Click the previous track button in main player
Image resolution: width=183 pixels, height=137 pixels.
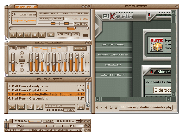tap(13, 35)
